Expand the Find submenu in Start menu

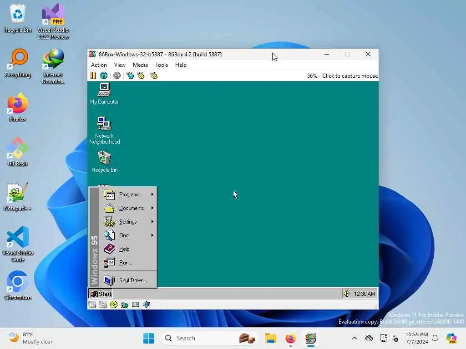click(128, 235)
